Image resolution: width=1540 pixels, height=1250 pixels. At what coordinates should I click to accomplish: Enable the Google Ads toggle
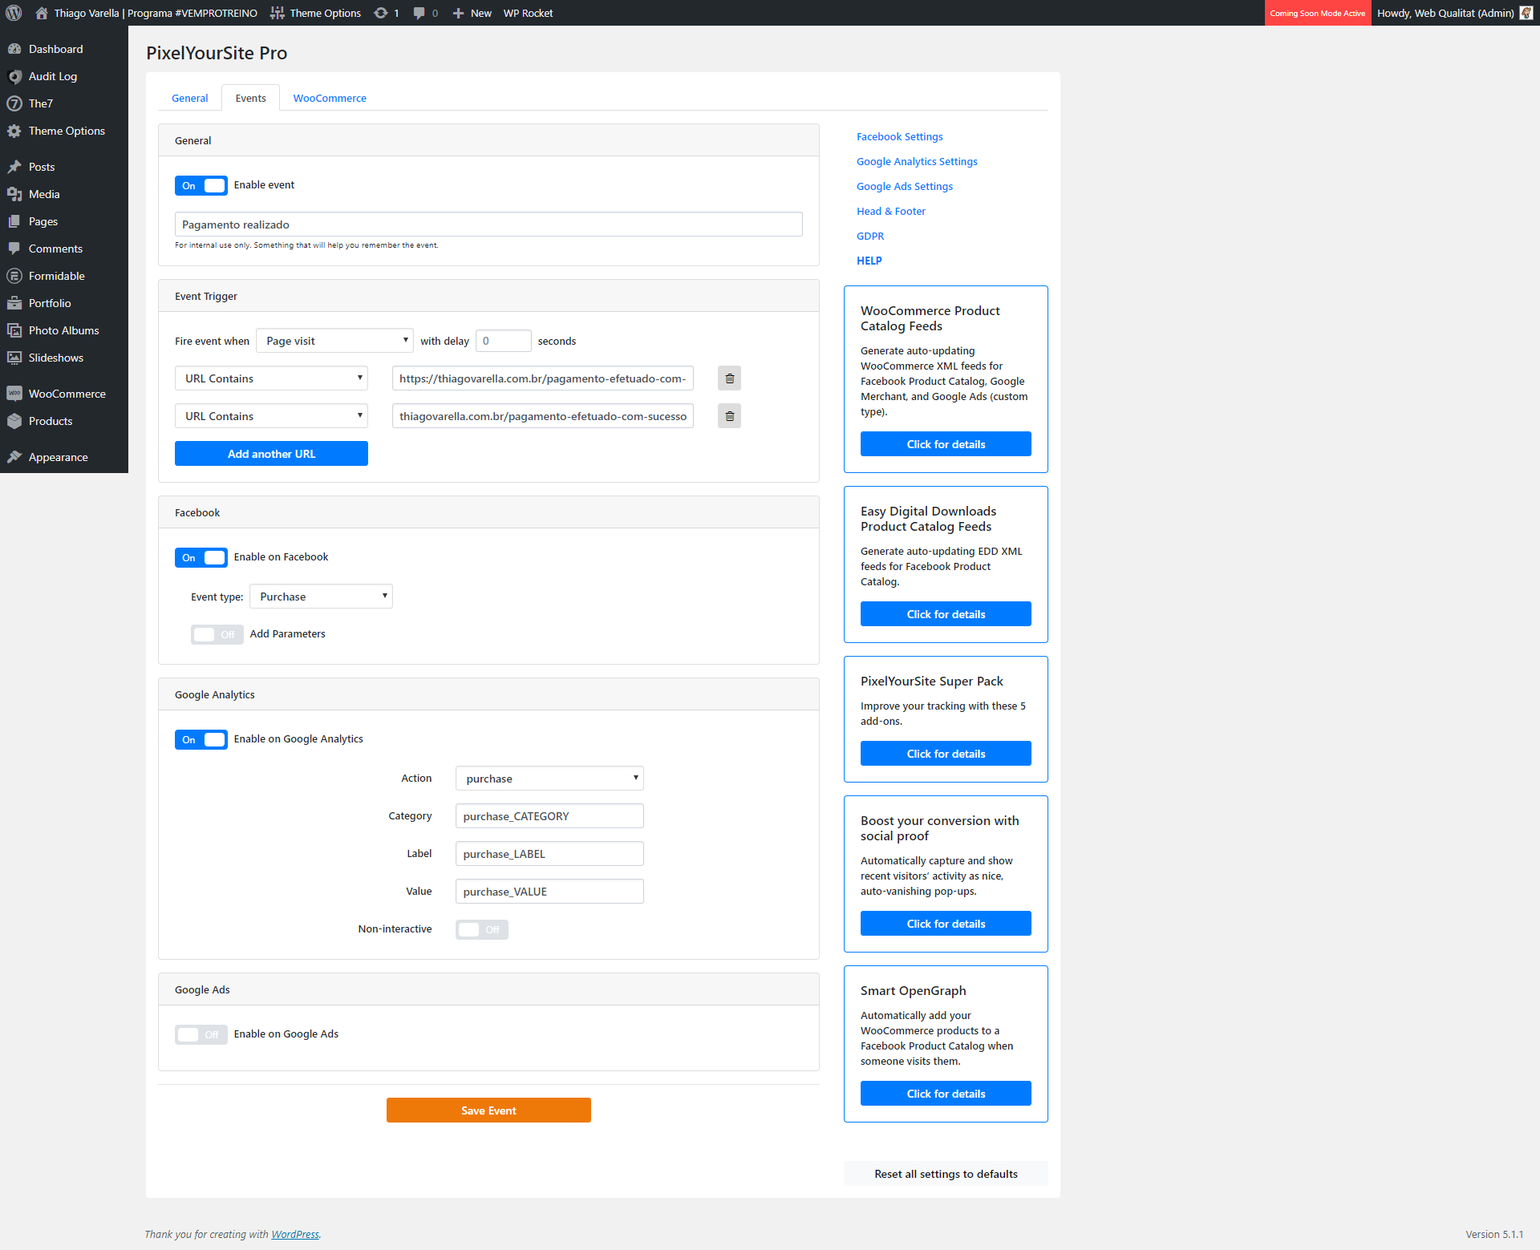click(x=201, y=1034)
